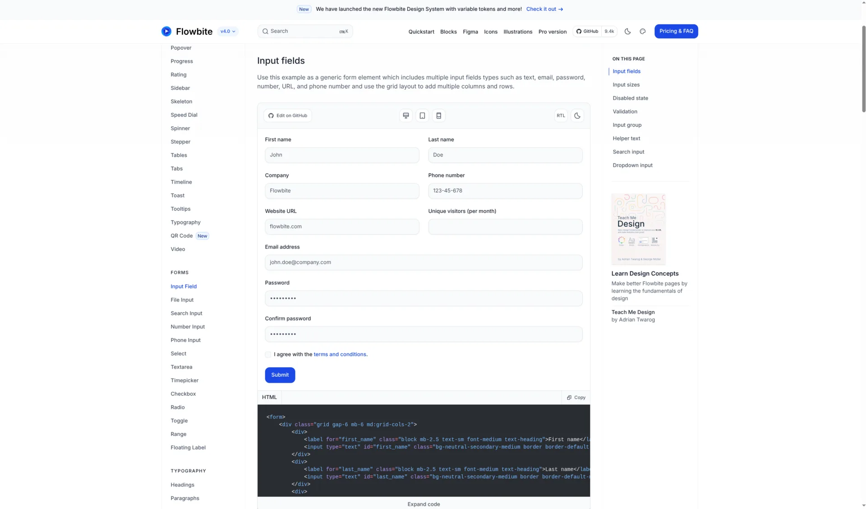Open Icons in the top navigation
The height and width of the screenshot is (509, 866).
tap(491, 32)
